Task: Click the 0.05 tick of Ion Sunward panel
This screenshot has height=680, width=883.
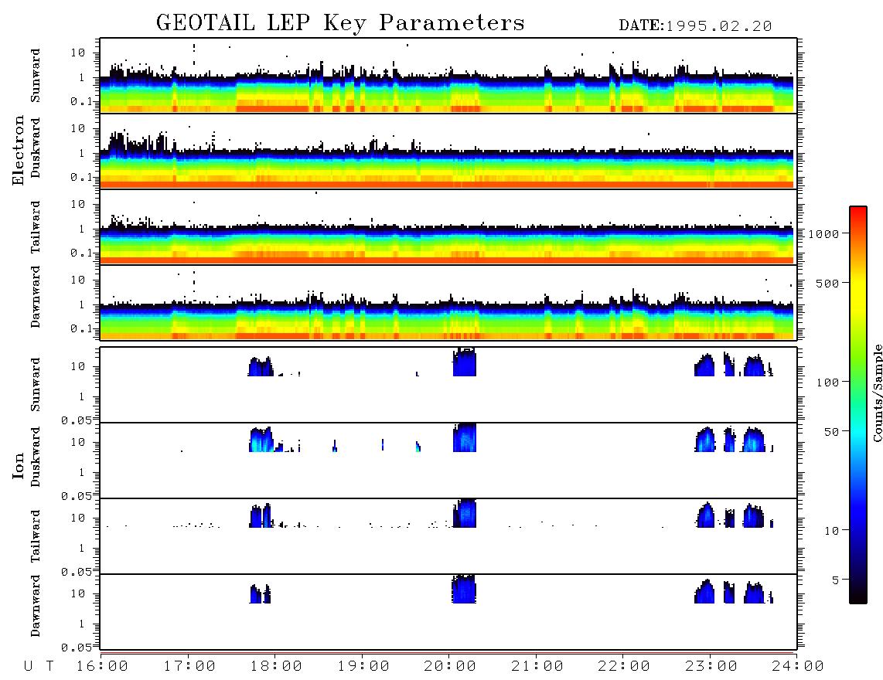Action: click(77, 420)
